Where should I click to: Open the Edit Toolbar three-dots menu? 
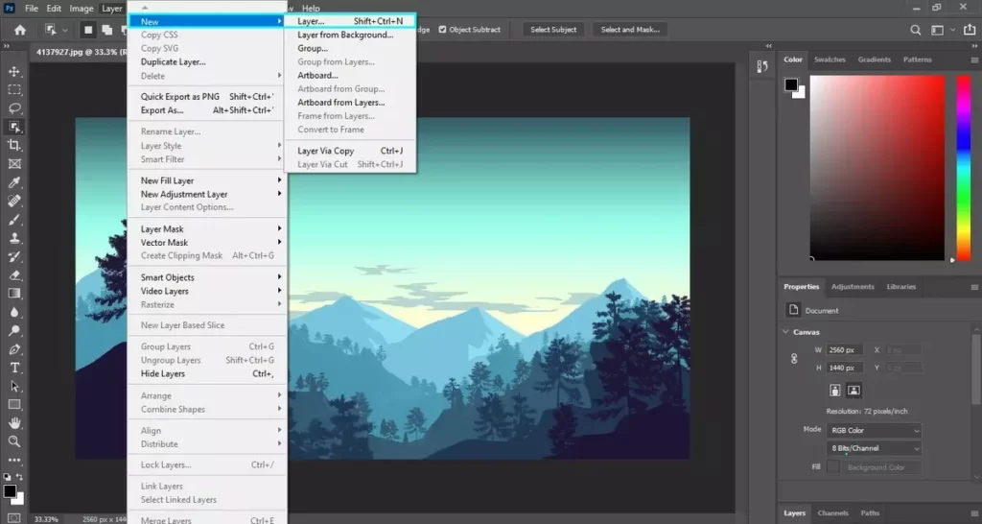[14, 460]
